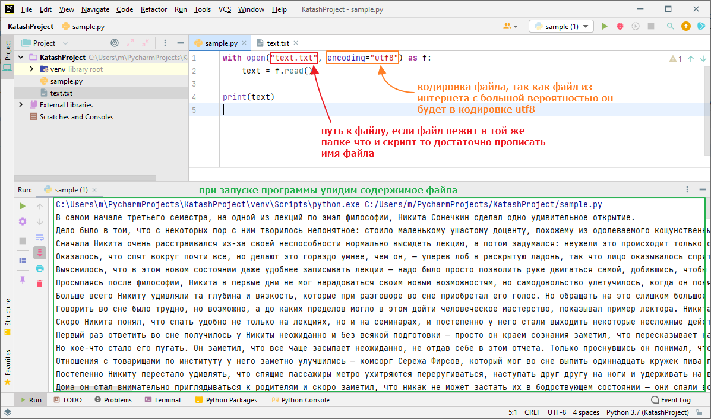This screenshot has width=711, height=419.
Task: Click the layout icon in Run panel sidebar
Action: click(x=23, y=261)
